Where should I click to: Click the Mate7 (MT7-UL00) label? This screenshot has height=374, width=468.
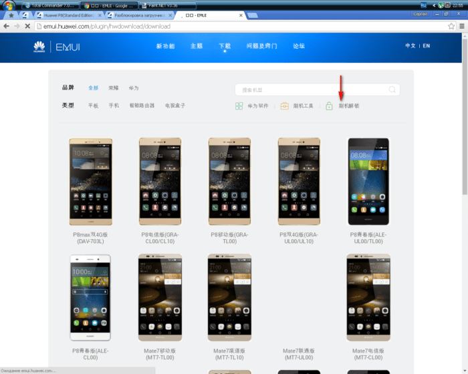tap(299, 354)
